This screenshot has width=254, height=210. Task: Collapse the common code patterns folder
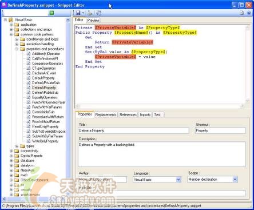tap(11, 34)
